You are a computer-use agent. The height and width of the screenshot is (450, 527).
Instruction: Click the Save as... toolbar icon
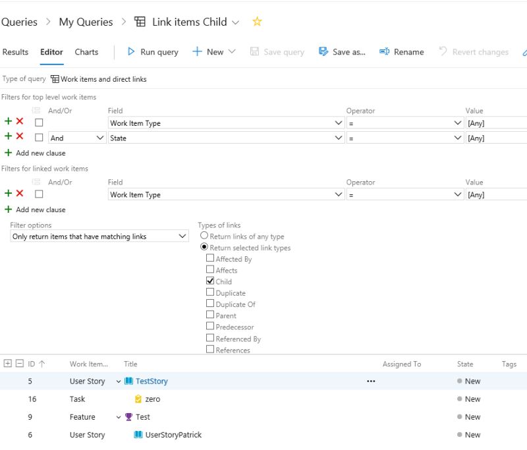(323, 51)
